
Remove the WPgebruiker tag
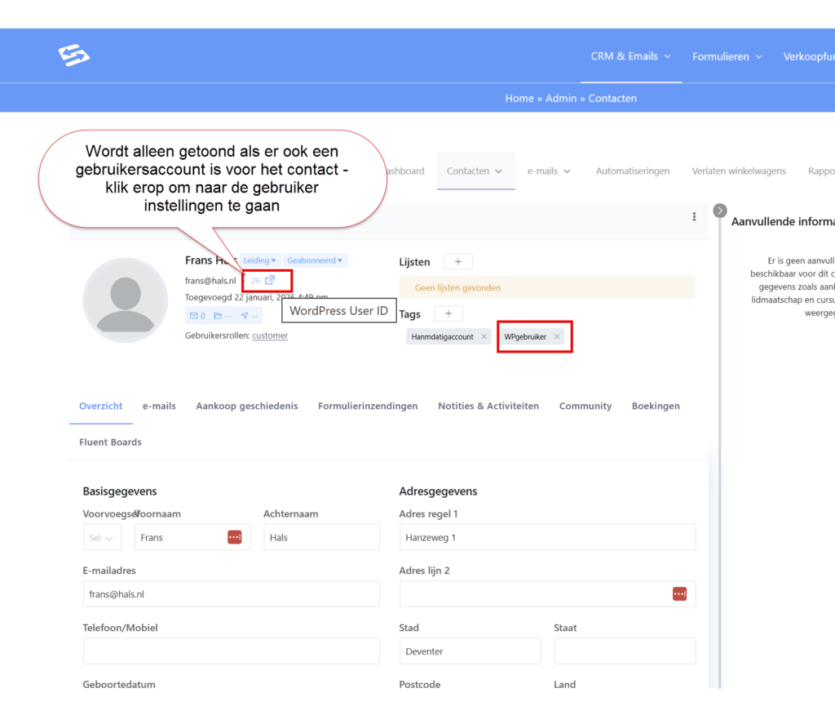click(557, 336)
